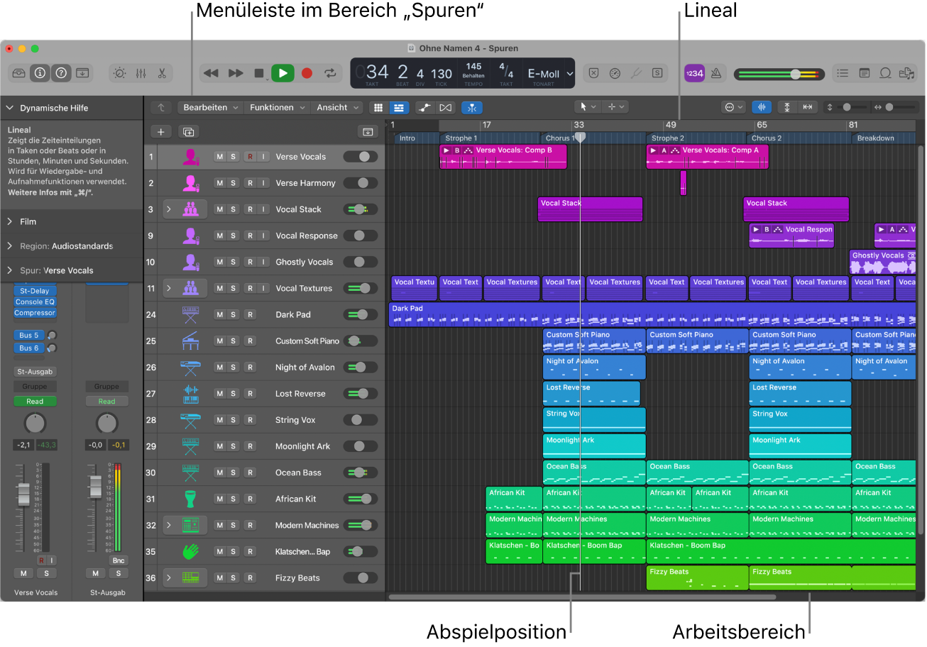927x647 pixels.
Task: Click the green Play button
Action: (x=283, y=73)
